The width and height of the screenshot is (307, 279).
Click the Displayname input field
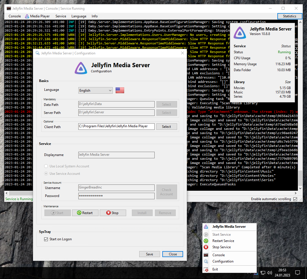(x=116, y=155)
